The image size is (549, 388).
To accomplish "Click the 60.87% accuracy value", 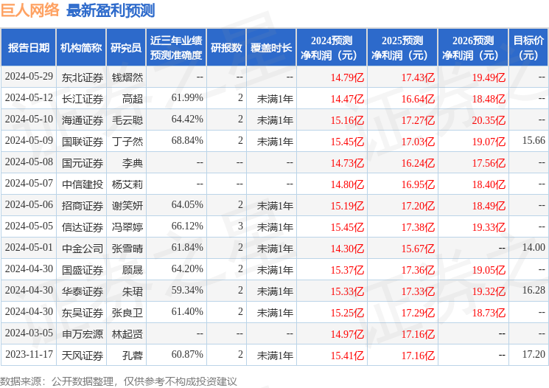I will click(187, 354).
